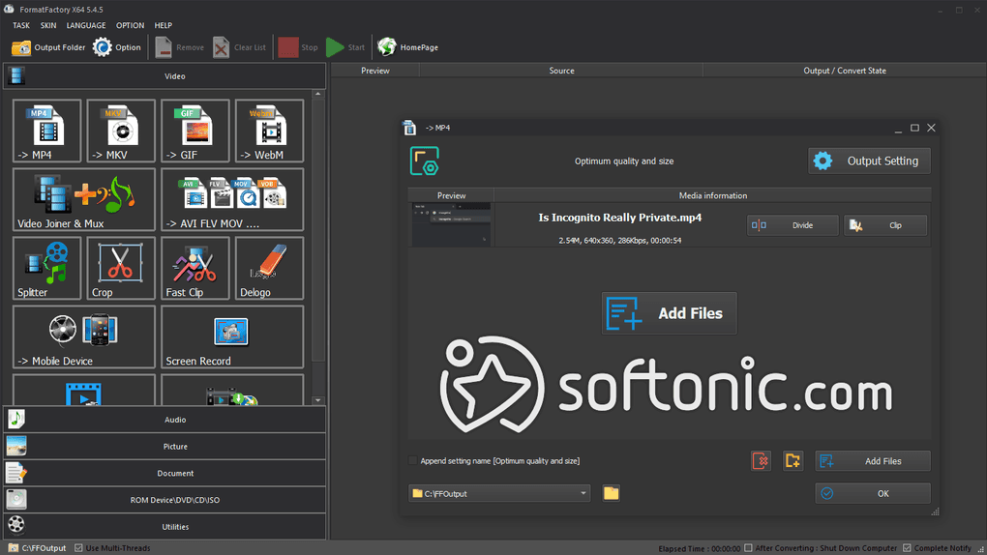This screenshot has width=987, height=555.
Task: Click the Clip button
Action: click(885, 225)
